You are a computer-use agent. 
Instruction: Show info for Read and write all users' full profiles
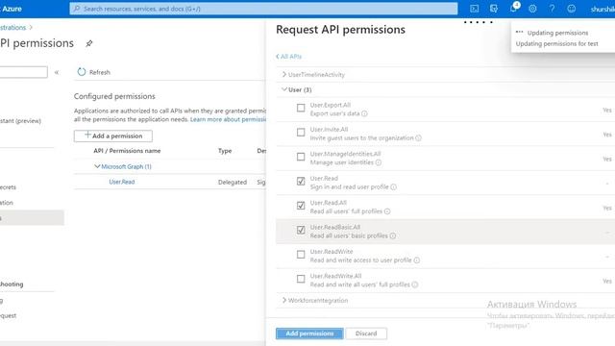pyautogui.click(x=415, y=284)
